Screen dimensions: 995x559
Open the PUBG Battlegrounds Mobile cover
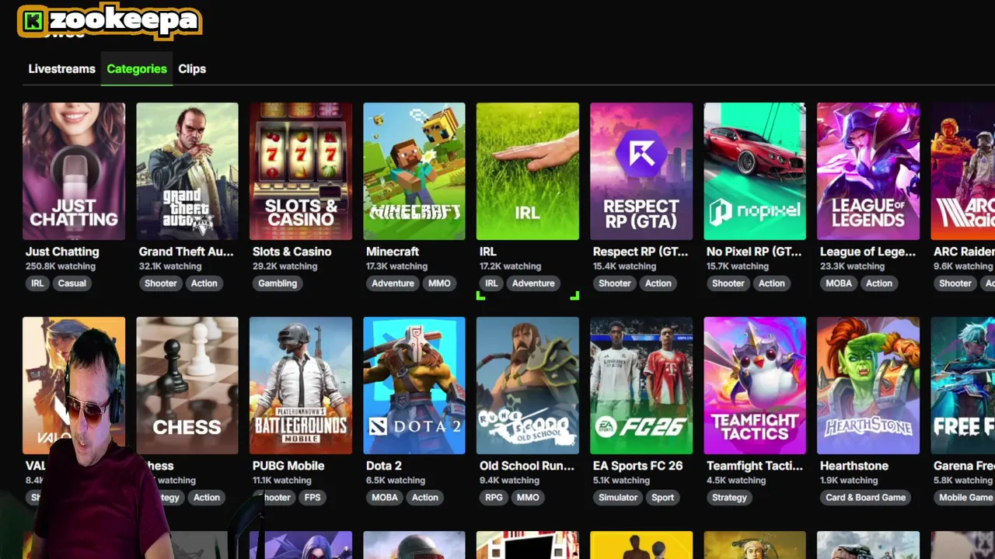(x=301, y=385)
